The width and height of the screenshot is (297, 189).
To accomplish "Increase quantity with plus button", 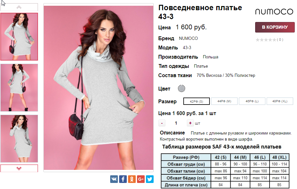I will (x=190, y=123).
